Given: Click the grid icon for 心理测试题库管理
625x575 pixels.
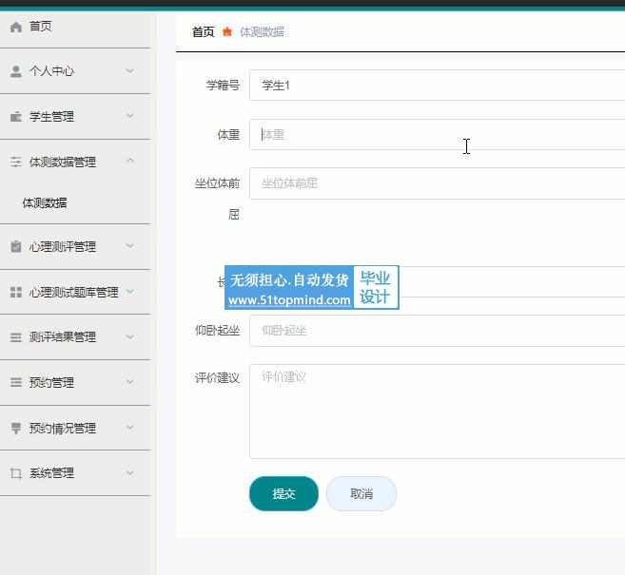Looking at the screenshot, I should pyautogui.click(x=15, y=293).
